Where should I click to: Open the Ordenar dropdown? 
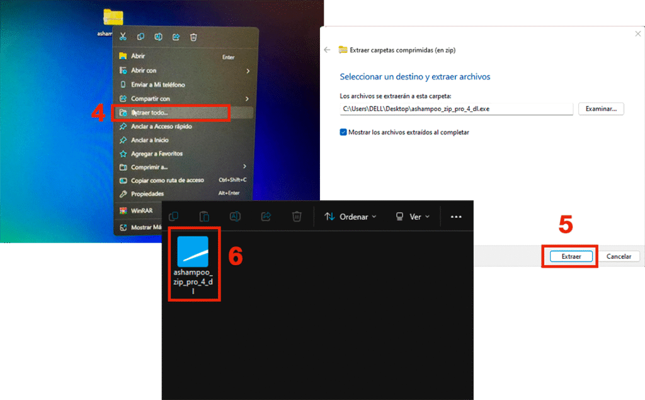(x=351, y=217)
